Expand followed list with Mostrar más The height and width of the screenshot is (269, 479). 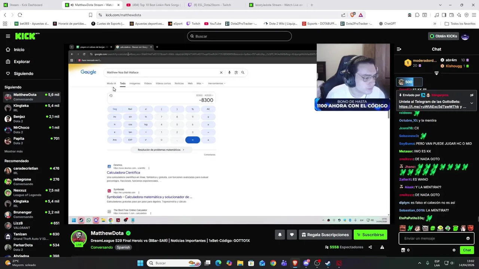click(13, 151)
